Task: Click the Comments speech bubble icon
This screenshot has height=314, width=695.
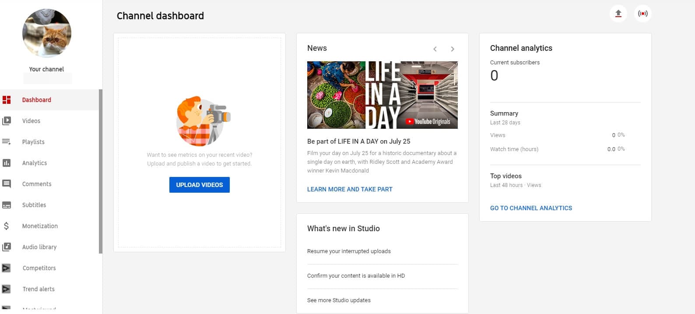Action: click(7, 184)
